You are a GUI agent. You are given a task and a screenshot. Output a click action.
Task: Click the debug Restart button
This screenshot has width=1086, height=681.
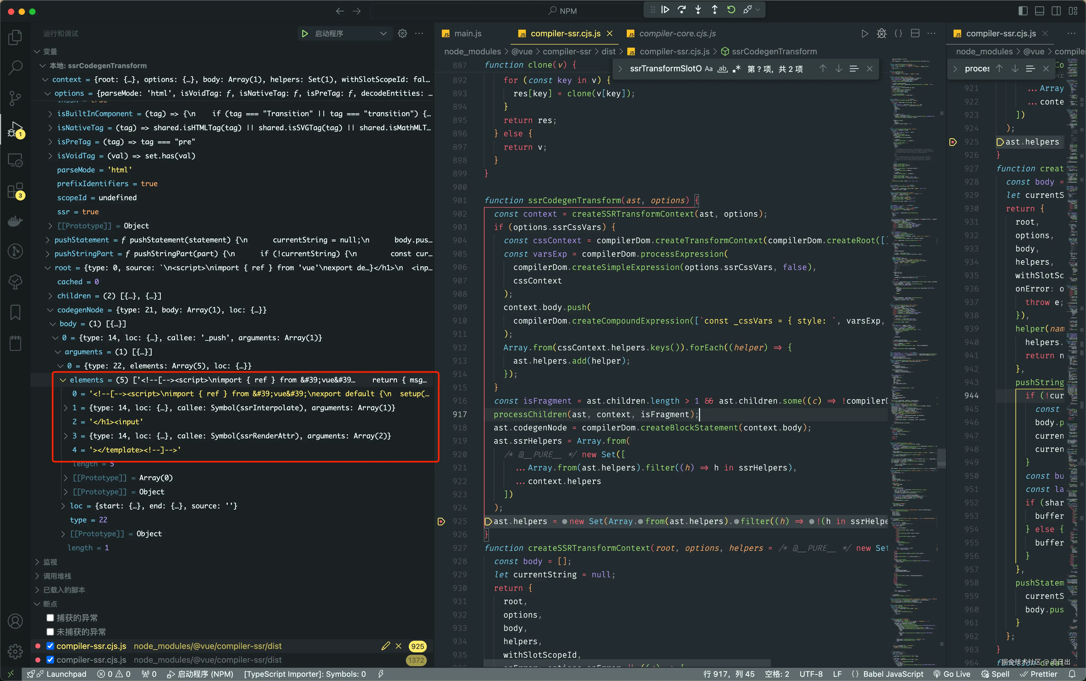click(x=731, y=10)
